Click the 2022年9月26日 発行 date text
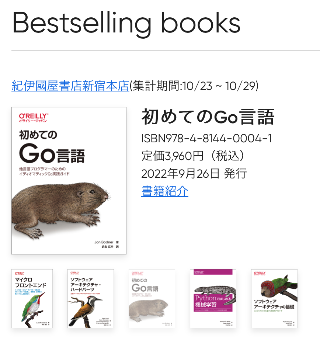320x354 pixels. tap(194, 173)
